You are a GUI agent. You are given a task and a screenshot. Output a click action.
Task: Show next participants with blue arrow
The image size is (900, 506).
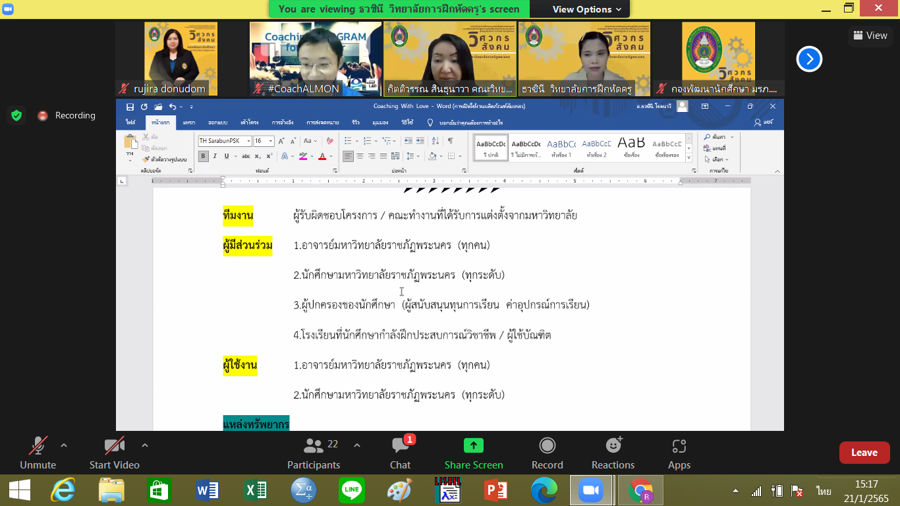[x=809, y=59]
